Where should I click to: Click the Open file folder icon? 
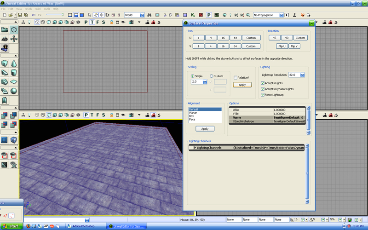coord(10,15)
